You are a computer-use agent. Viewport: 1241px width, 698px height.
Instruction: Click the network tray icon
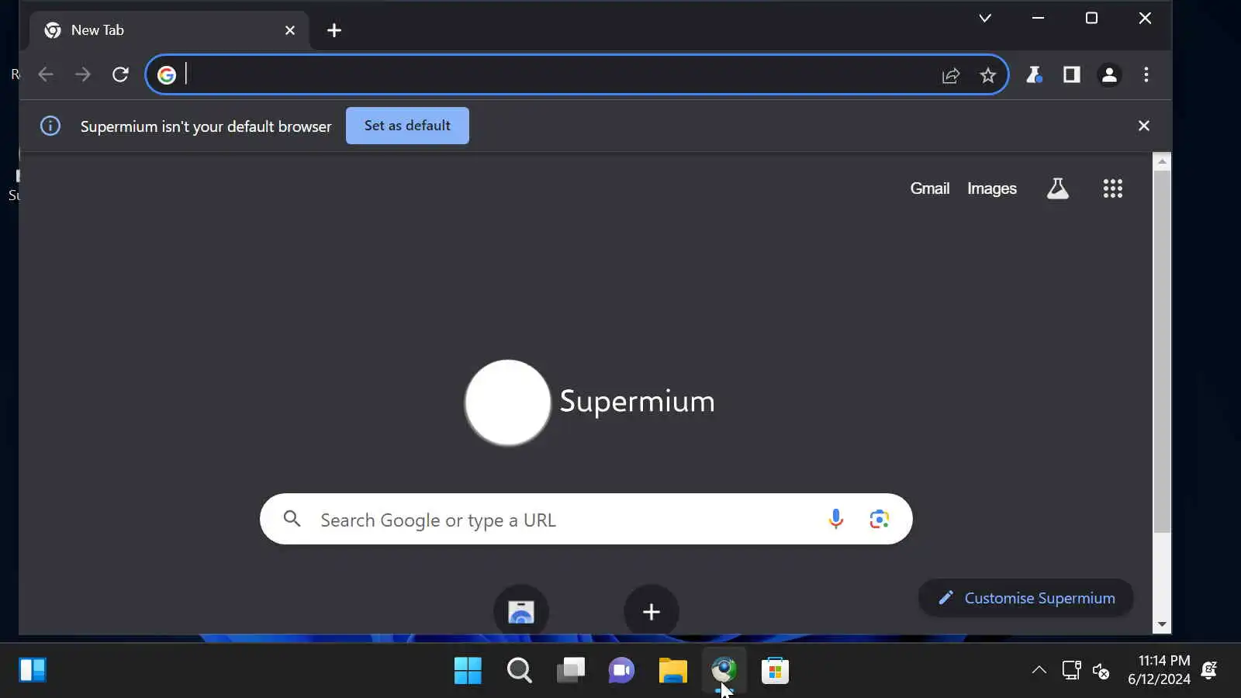pyautogui.click(x=1071, y=670)
